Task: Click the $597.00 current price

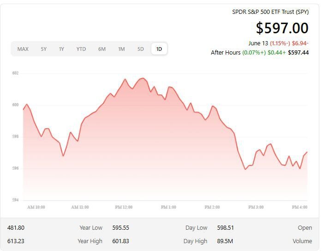Action: (282, 28)
